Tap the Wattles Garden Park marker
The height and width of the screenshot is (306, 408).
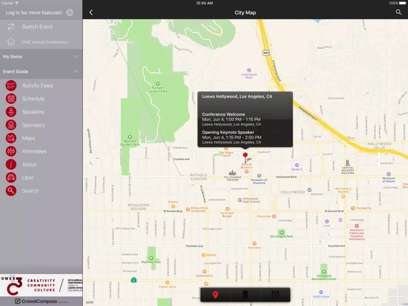(x=130, y=137)
